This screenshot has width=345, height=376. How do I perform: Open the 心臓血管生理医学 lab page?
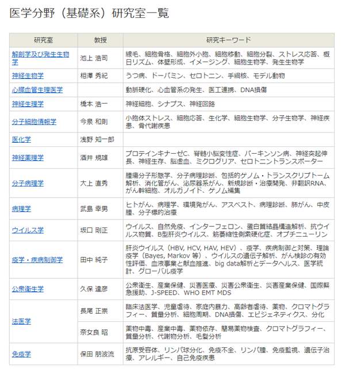[37, 90]
